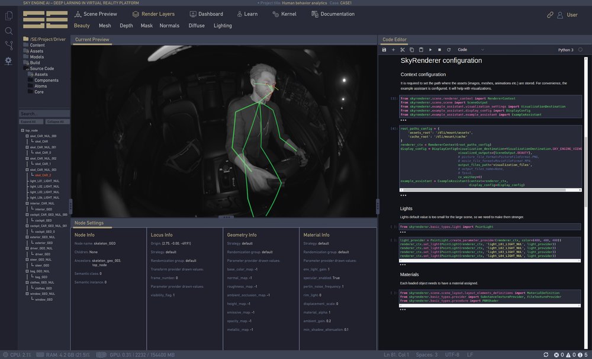Click the Copy icon in the Code Editor toolbar
Screen dimensions: 592x359
[x=411, y=49]
